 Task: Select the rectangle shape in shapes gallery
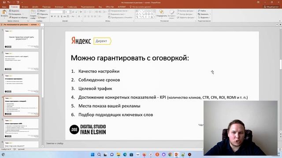pos(146,11)
